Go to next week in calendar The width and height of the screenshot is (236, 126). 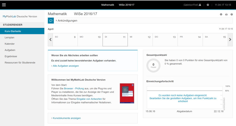coord(230,39)
